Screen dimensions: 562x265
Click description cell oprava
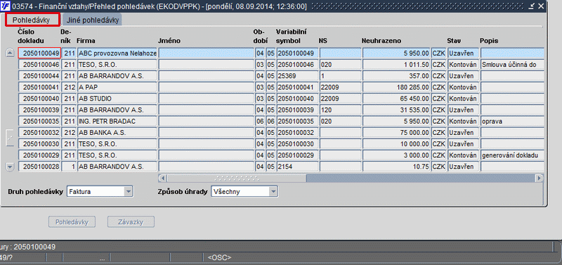pyautogui.click(x=512, y=121)
